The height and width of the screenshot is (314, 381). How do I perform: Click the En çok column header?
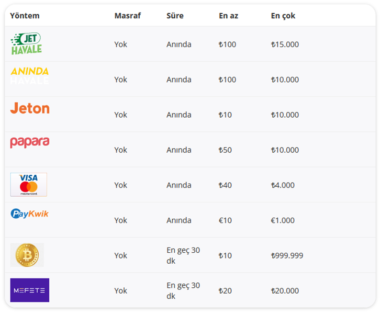click(x=283, y=16)
